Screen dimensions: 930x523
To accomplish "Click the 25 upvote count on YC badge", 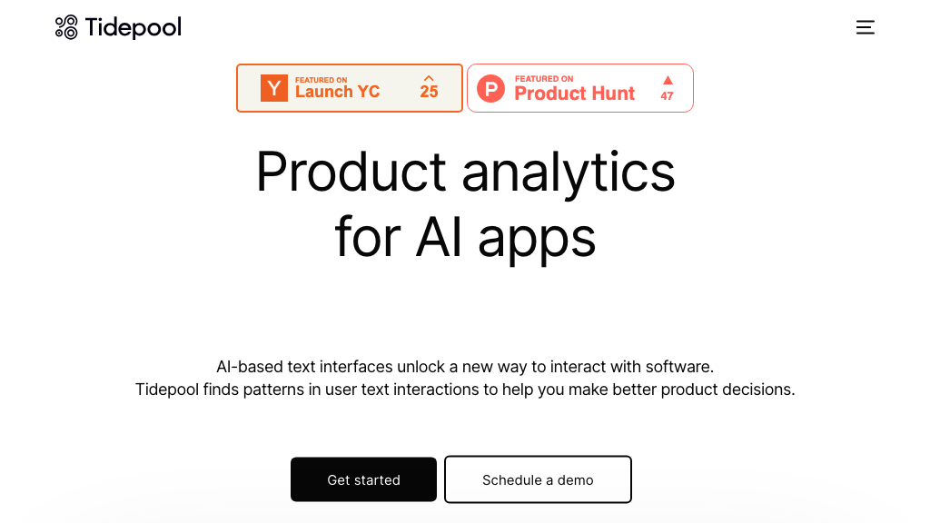I will [x=429, y=91].
